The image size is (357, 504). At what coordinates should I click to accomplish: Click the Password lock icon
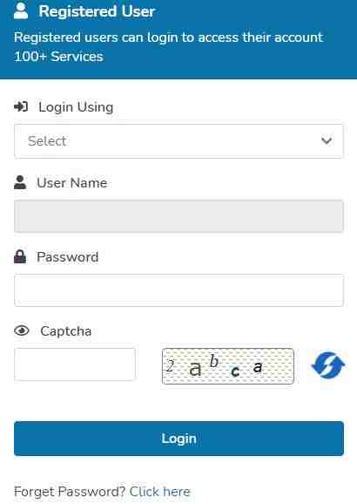[x=20, y=256]
